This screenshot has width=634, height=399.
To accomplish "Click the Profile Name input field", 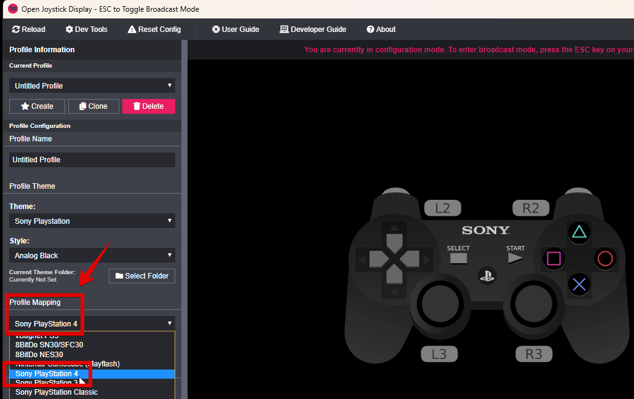I will [x=92, y=160].
